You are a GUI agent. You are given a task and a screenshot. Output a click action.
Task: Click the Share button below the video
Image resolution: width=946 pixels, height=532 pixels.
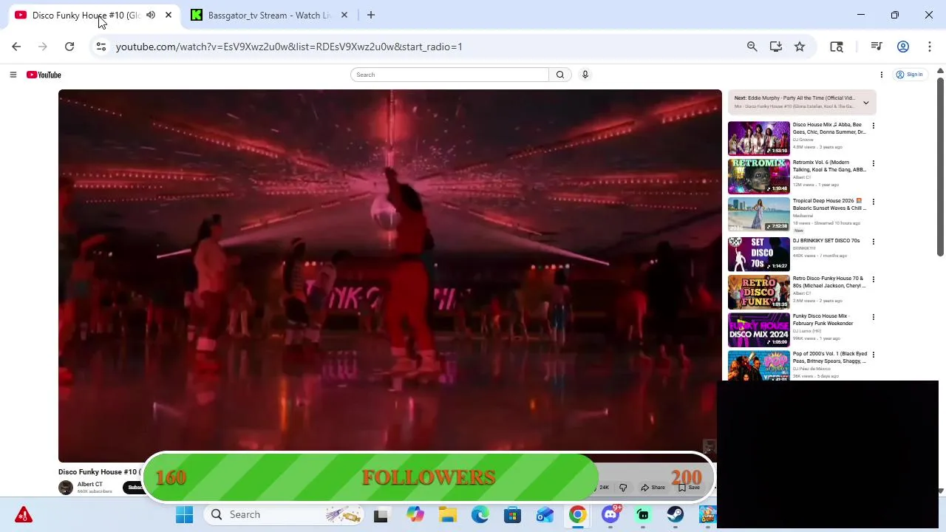point(653,488)
